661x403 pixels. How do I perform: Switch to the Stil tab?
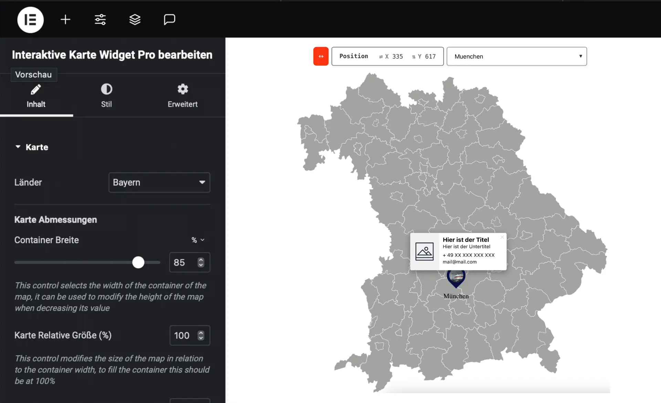click(x=106, y=96)
